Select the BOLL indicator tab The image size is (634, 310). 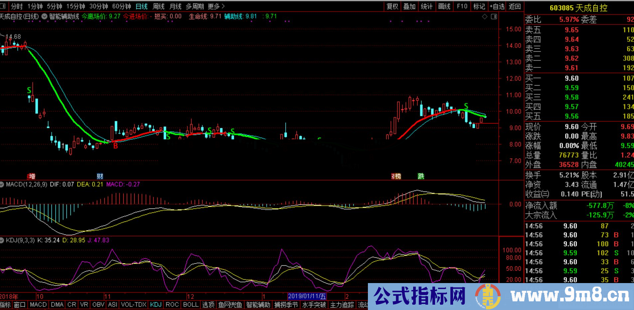click(x=191, y=305)
